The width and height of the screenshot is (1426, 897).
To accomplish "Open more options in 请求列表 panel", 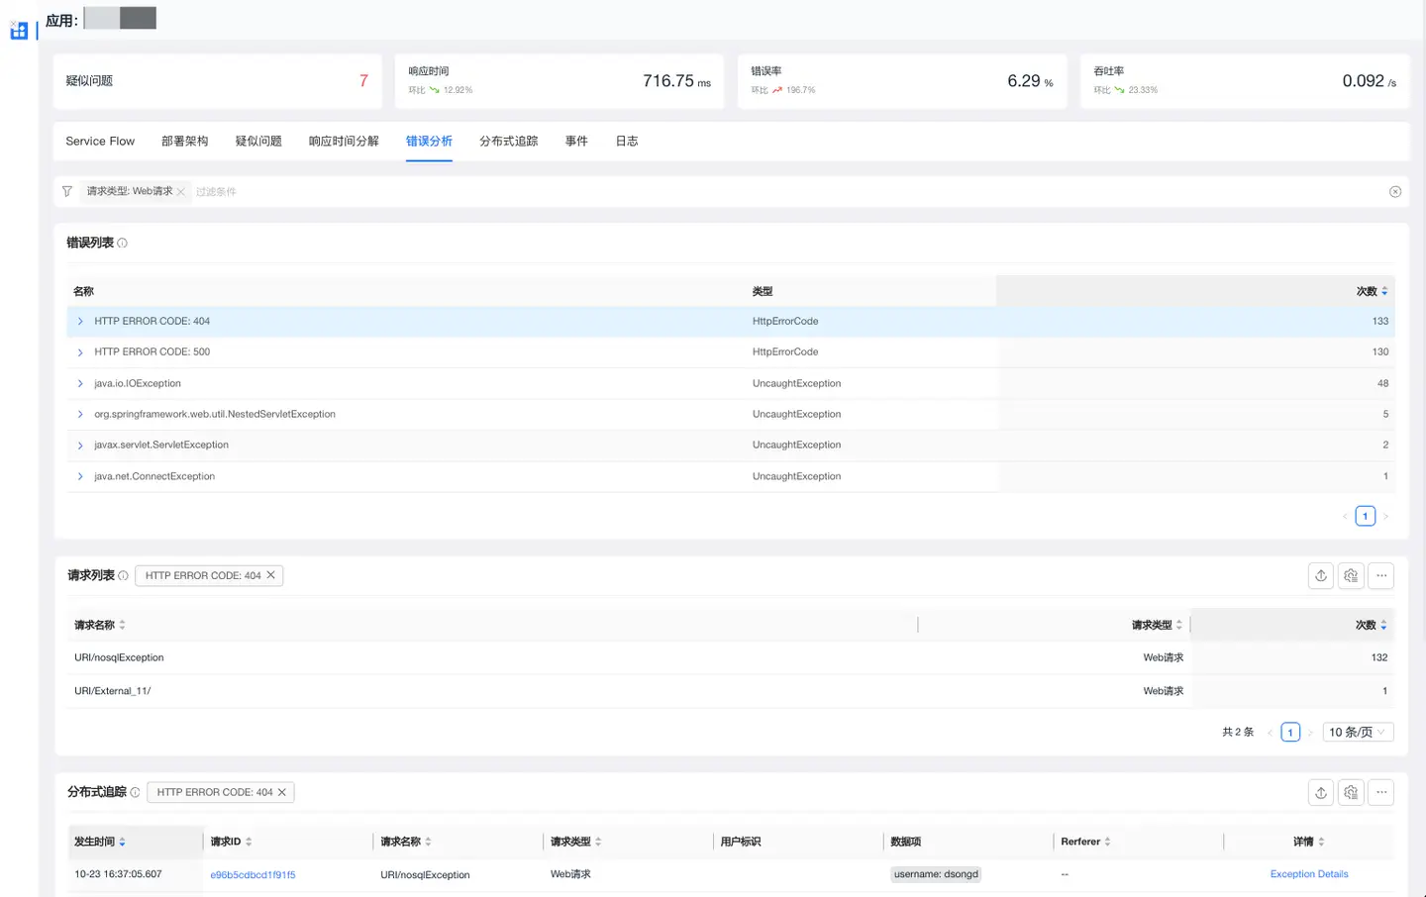I will (1380, 576).
